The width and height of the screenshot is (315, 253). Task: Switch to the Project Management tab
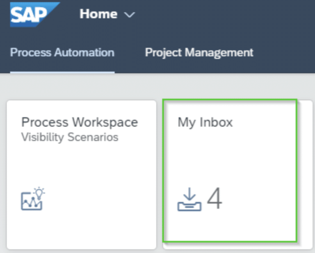pyautogui.click(x=199, y=52)
